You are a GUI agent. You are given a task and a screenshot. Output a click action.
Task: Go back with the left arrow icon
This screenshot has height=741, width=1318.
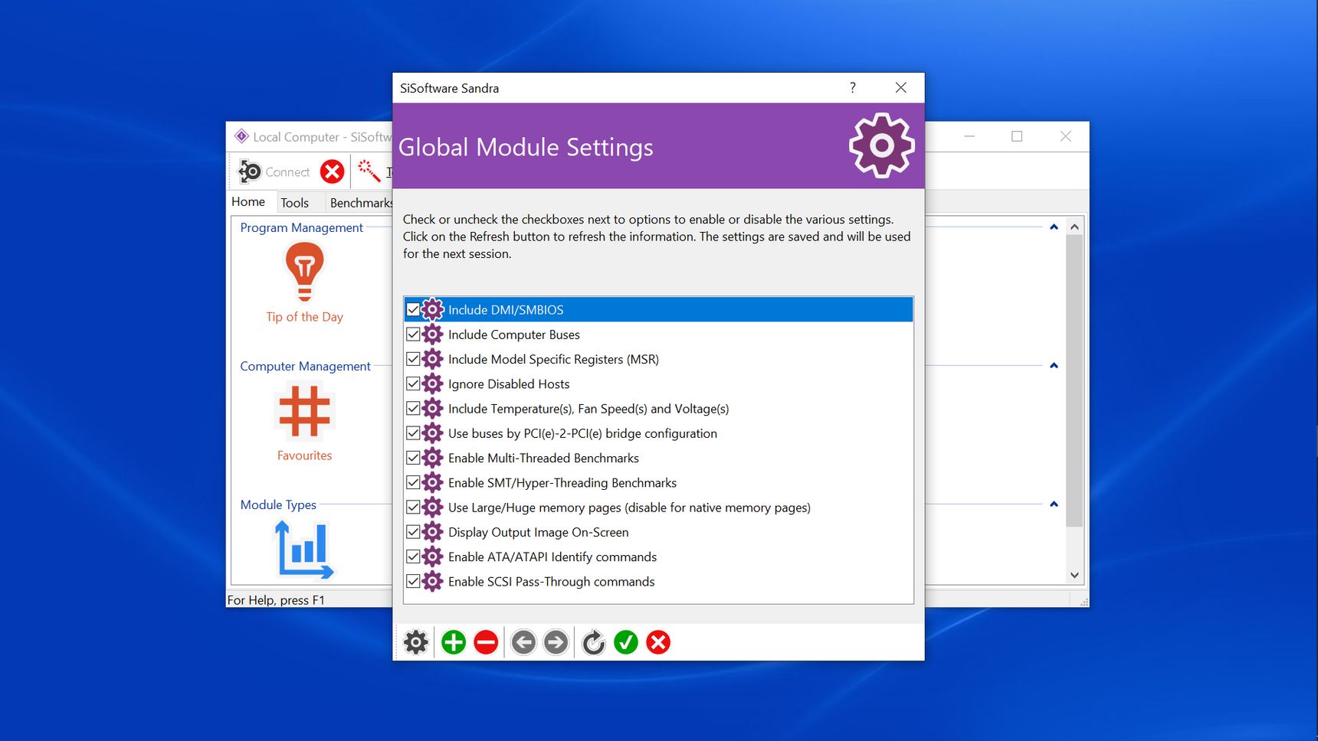524,642
